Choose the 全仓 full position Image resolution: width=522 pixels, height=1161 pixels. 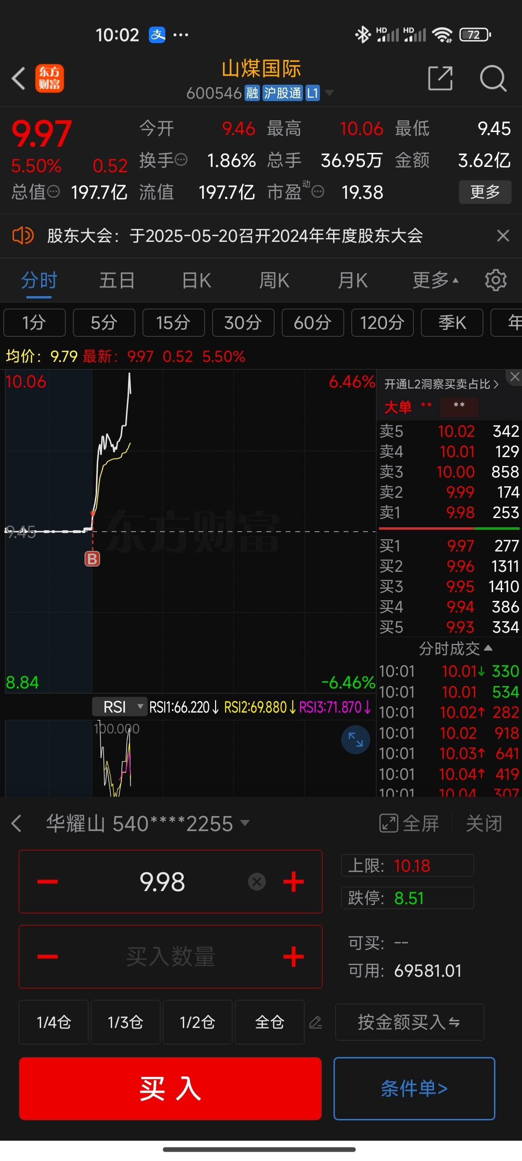click(x=269, y=1022)
